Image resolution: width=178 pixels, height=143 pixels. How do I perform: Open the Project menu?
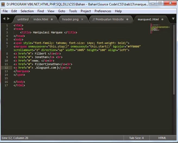pos(86,11)
